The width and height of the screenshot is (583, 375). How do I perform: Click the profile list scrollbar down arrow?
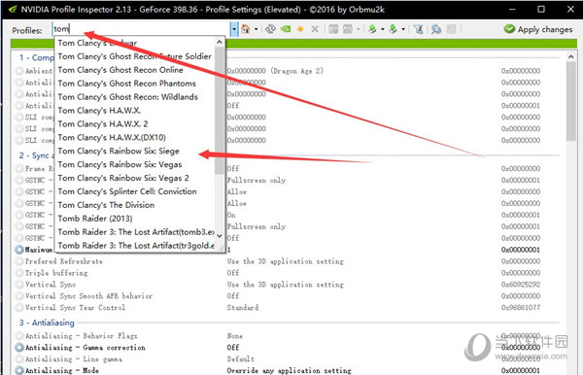pyautogui.click(x=220, y=236)
